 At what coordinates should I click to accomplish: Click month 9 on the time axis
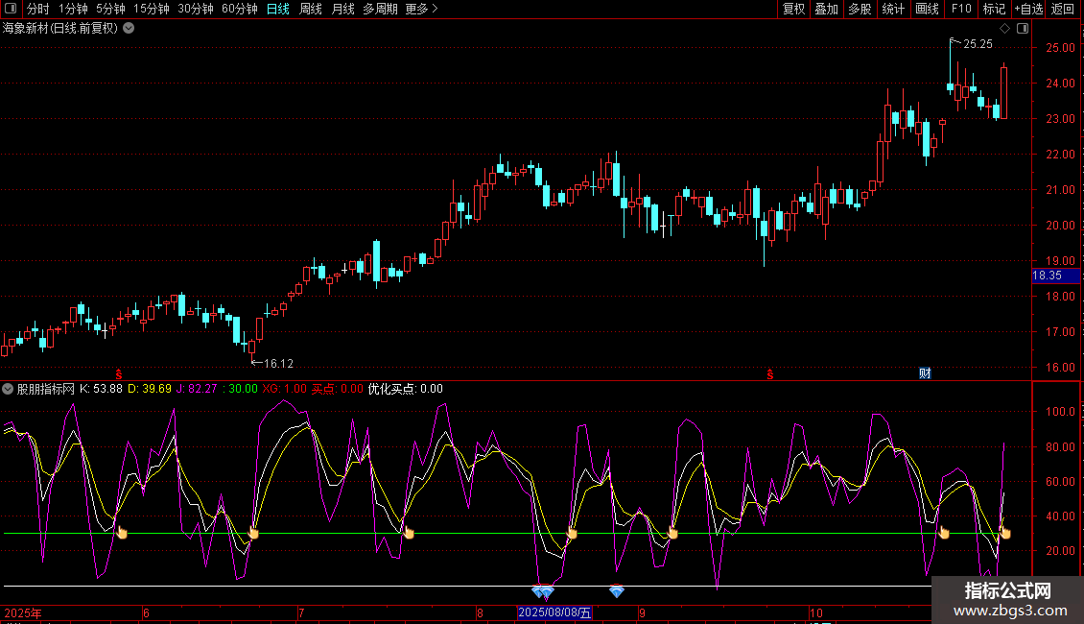(x=642, y=612)
